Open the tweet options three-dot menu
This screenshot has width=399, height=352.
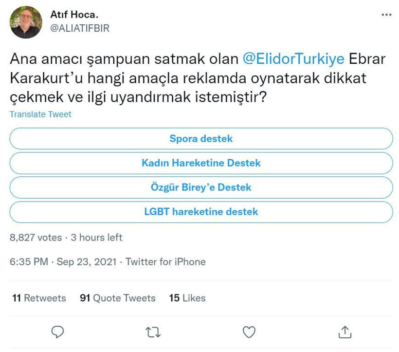click(x=386, y=14)
